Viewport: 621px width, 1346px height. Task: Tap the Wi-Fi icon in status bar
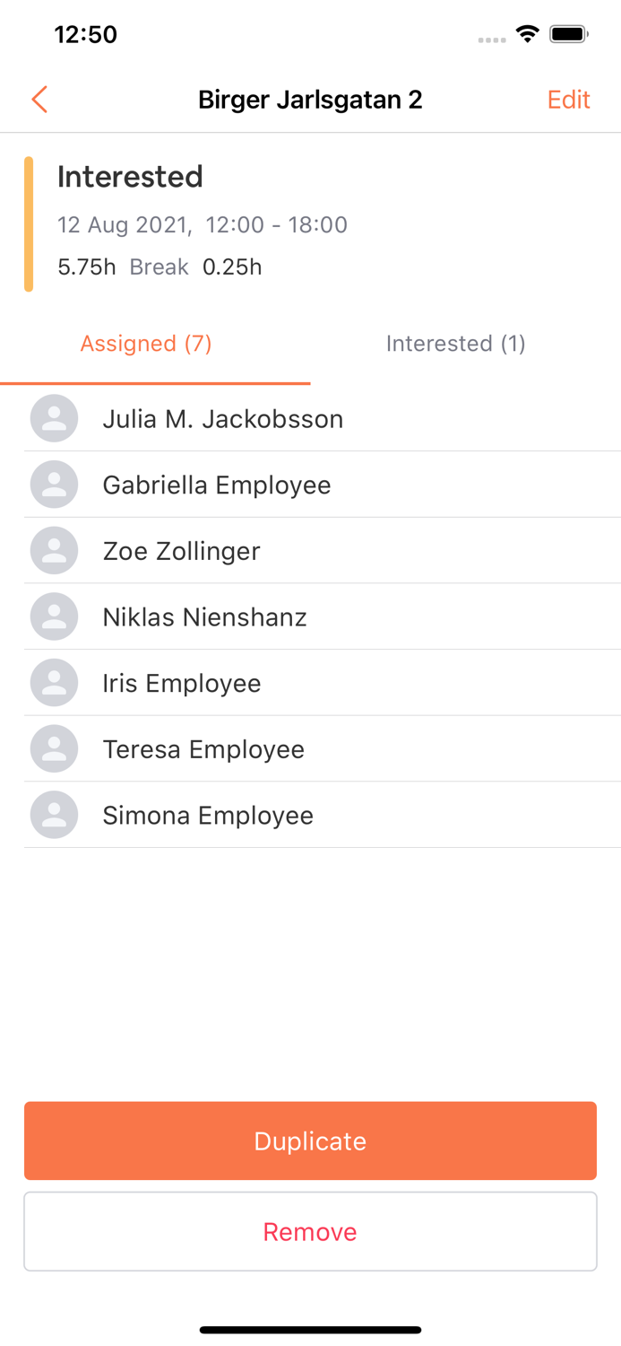[527, 32]
